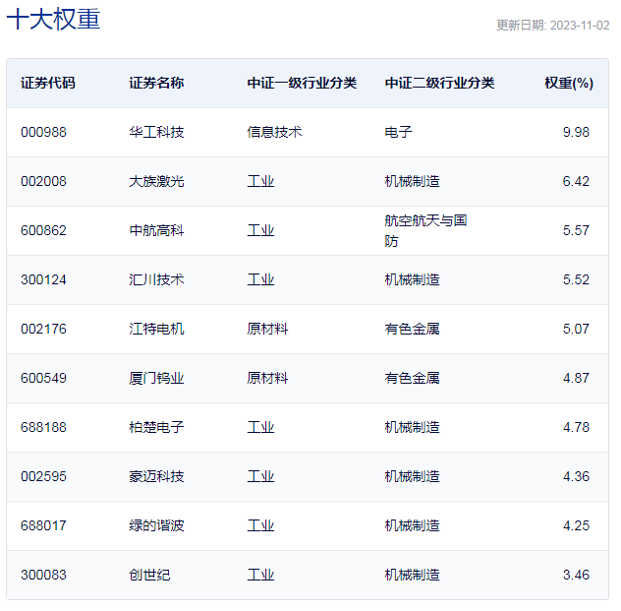The height and width of the screenshot is (611, 621).
Task: Click the 中证一级行业分类 column header
Action: 302,83
